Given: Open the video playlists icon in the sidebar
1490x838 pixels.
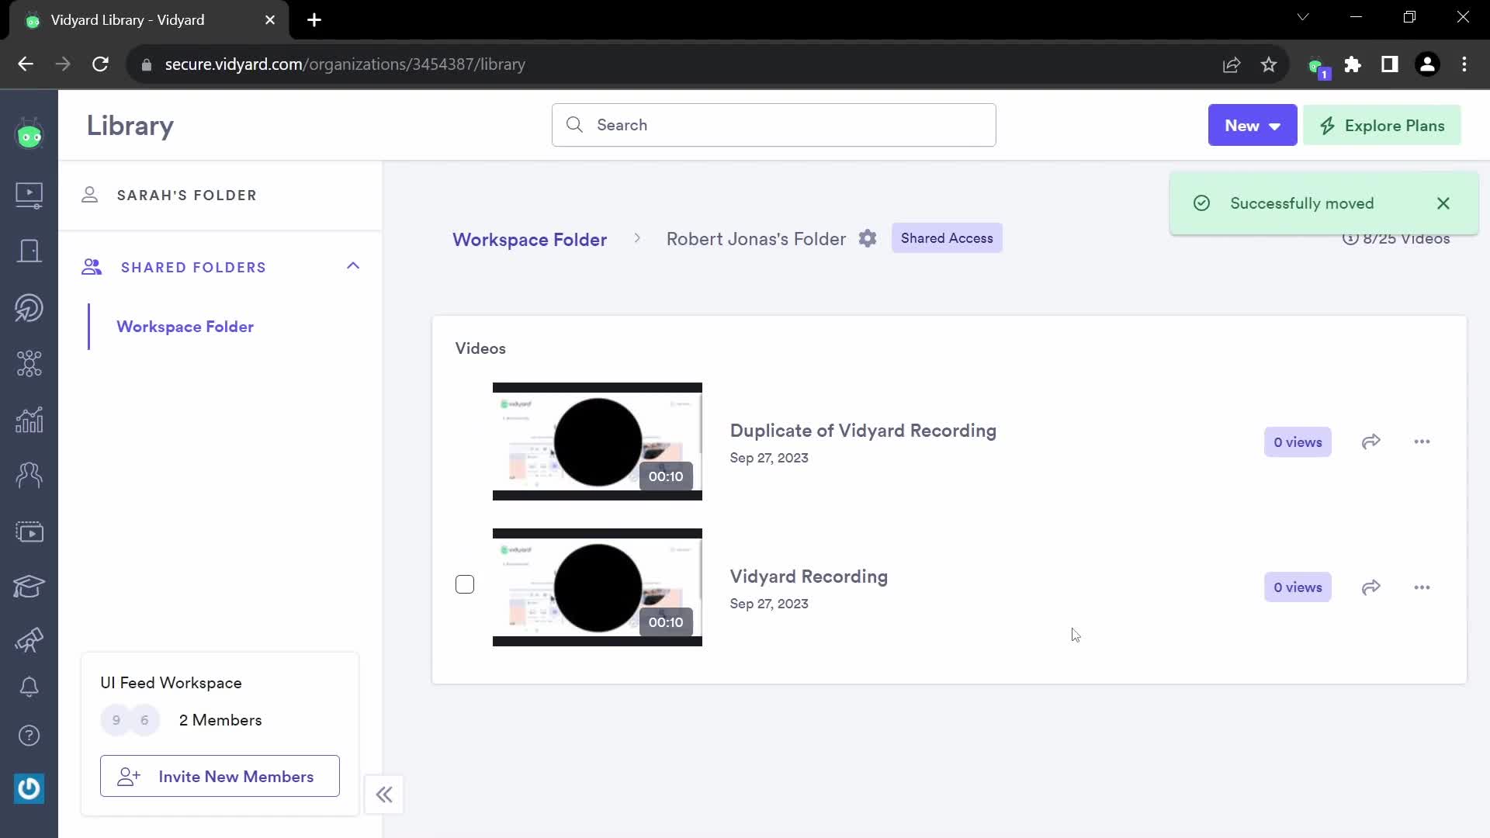Looking at the screenshot, I should [x=29, y=532].
